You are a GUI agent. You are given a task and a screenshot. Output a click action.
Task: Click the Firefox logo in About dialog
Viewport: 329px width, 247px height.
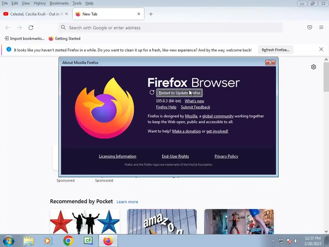click(x=104, y=108)
